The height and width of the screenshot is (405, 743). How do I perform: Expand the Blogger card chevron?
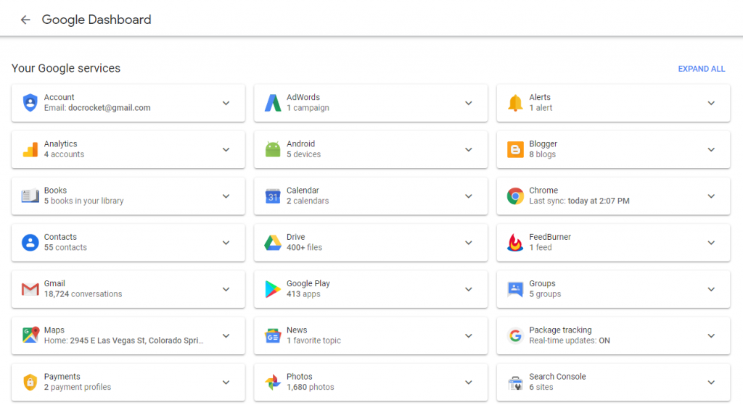(x=711, y=149)
